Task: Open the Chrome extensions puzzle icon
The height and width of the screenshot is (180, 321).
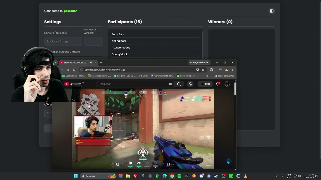Action: tap(211, 70)
